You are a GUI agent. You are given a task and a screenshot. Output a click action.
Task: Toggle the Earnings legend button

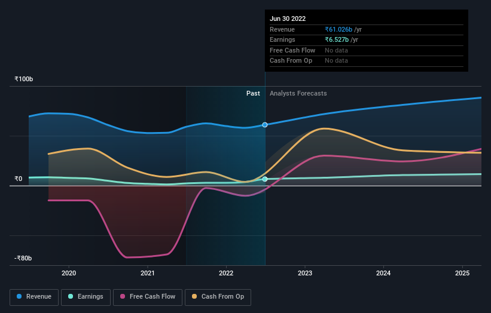tap(86, 297)
